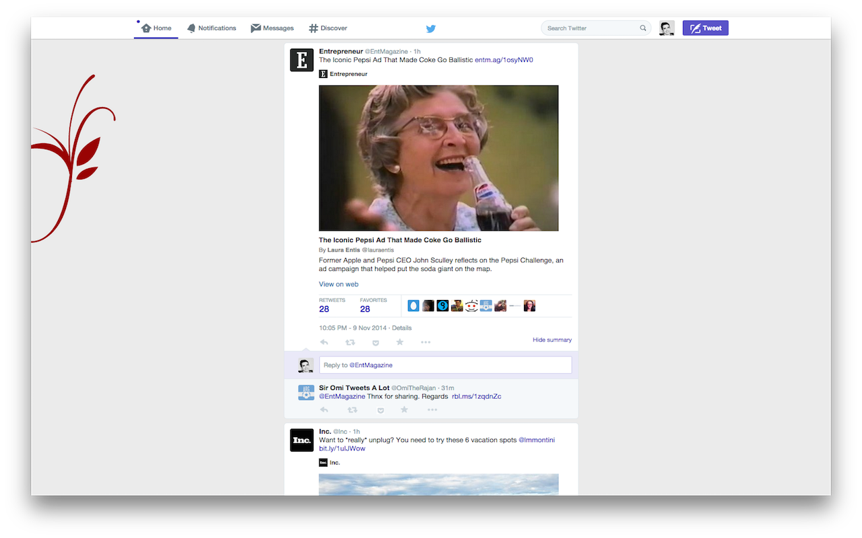Click the blue egg avatar in the retweeters row
The image size is (862, 538).
[413, 306]
